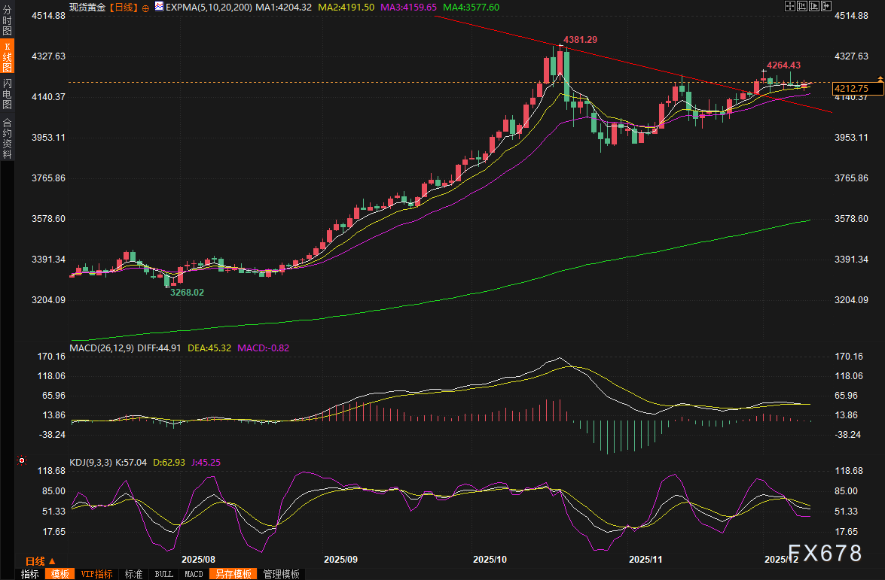
Task: Select the K线图 side tab
Action: click(7, 57)
